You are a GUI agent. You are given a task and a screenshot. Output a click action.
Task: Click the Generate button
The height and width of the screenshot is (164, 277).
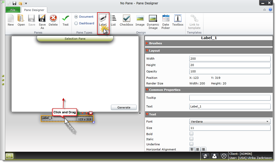tap(124, 107)
